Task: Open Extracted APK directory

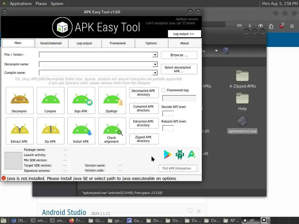Action: click(144, 123)
